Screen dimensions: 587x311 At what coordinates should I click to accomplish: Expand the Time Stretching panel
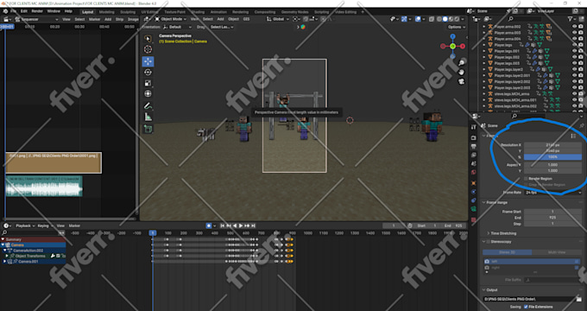click(489, 233)
